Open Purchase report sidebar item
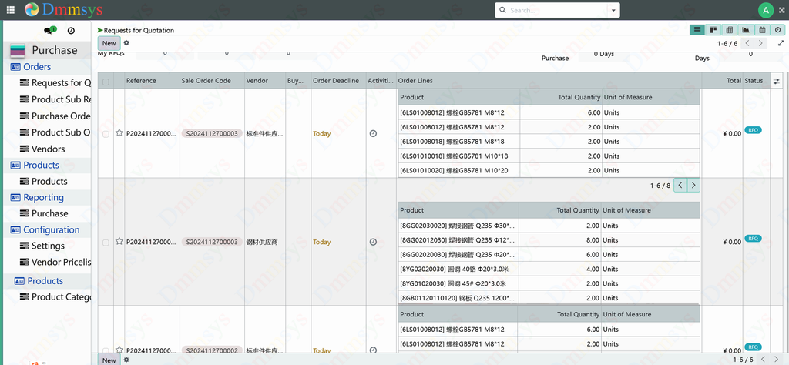Viewport: 789px width, 365px height. coord(44,213)
